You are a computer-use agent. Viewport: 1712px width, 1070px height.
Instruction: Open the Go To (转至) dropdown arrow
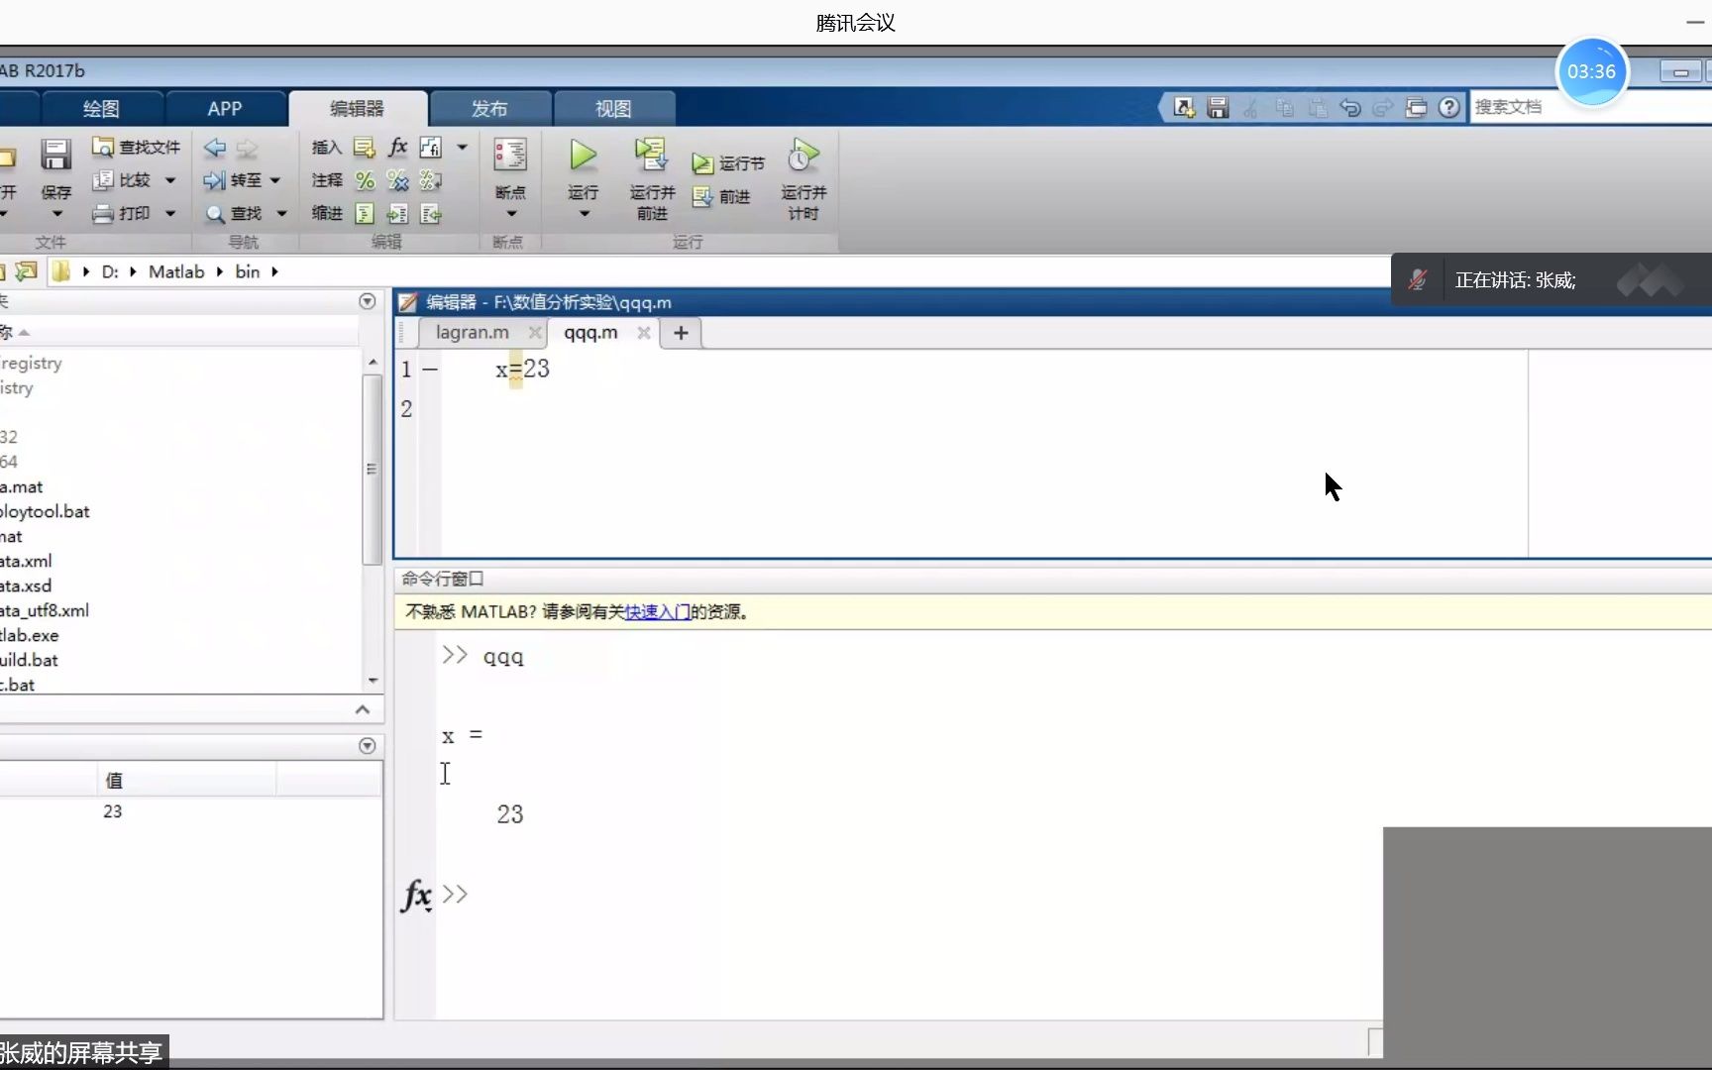275,180
